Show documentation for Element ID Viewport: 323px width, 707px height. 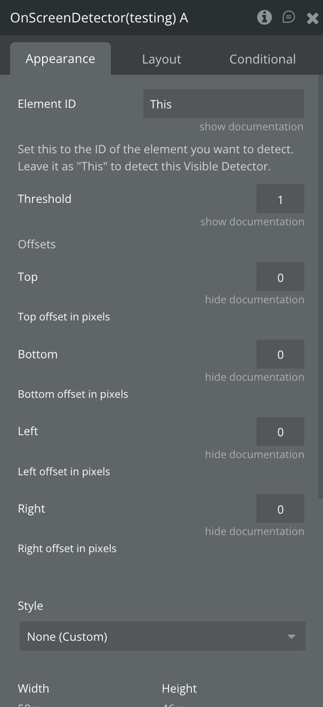click(x=251, y=127)
